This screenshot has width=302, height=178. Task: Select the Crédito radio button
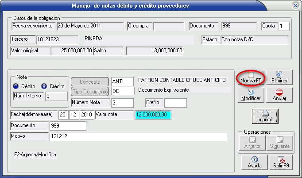coord(44,86)
